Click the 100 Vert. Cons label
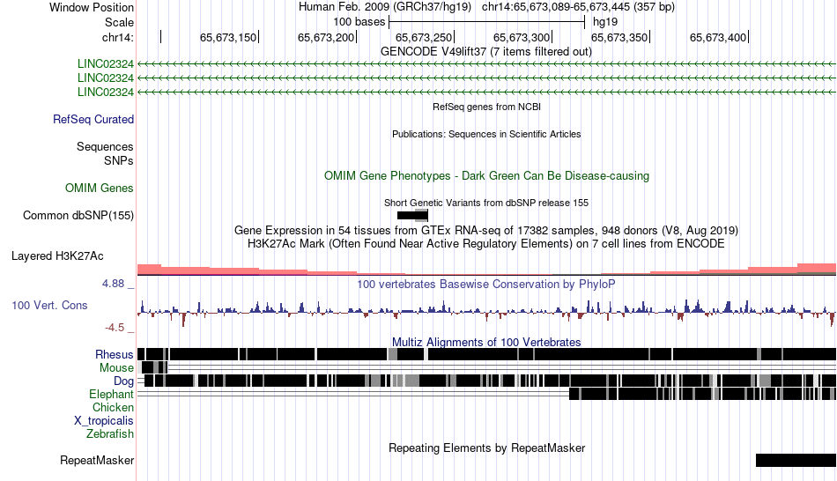The width and height of the screenshot is (837, 481). tap(49, 306)
